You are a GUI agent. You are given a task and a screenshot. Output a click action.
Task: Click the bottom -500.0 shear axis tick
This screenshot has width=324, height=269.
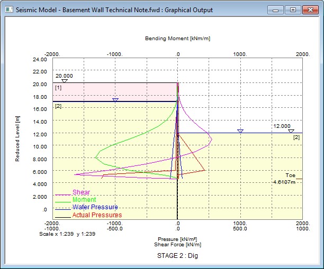(x=115, y=228)
